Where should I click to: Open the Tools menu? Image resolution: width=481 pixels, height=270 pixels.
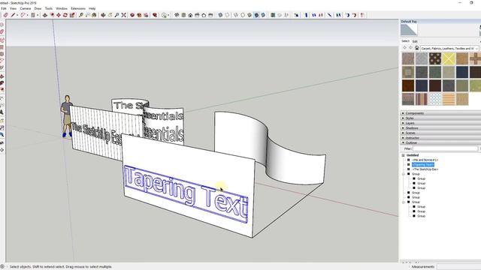(48, 8)
